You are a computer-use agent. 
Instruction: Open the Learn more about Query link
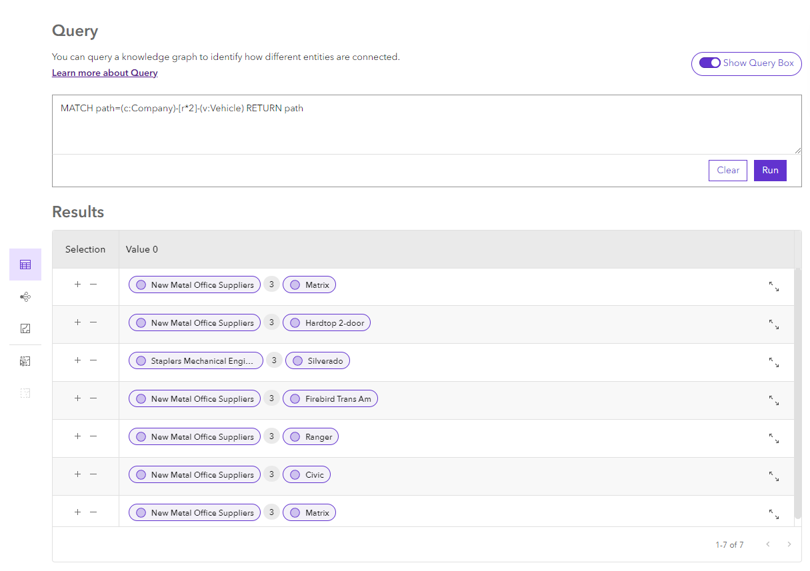point(105,73)
